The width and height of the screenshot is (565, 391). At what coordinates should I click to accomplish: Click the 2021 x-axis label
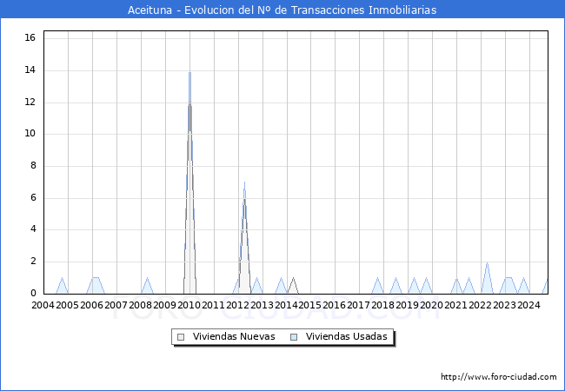(x=455, y=305)
